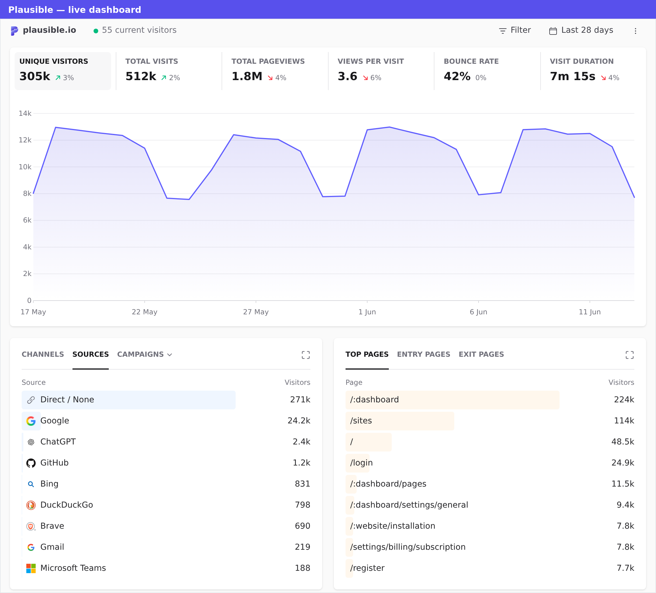
Task: Click the chevron next to Campaigns
Action: pos(170,355)
